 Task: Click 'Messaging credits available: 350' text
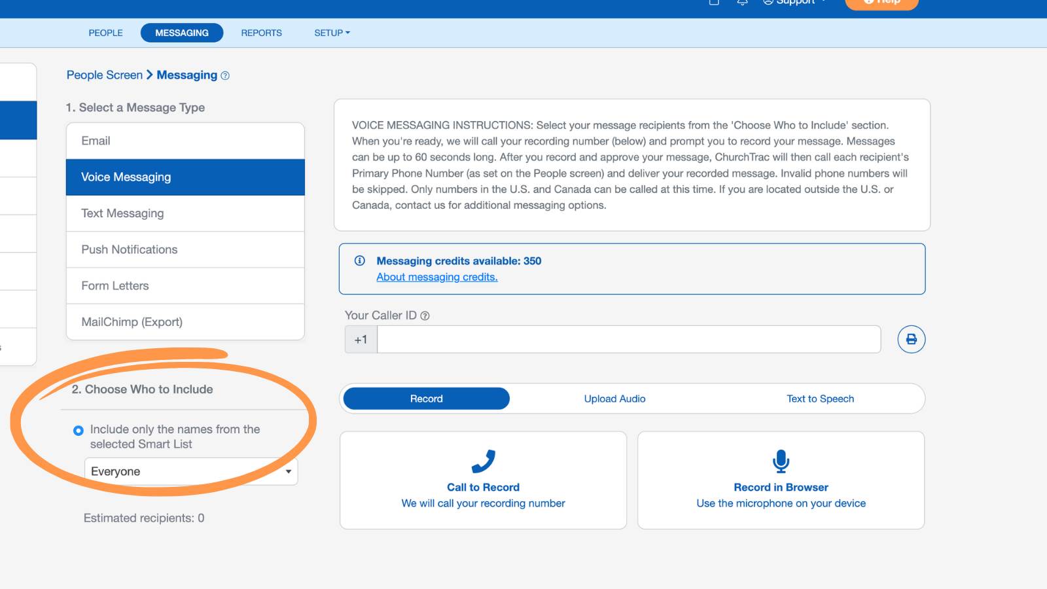459,261
